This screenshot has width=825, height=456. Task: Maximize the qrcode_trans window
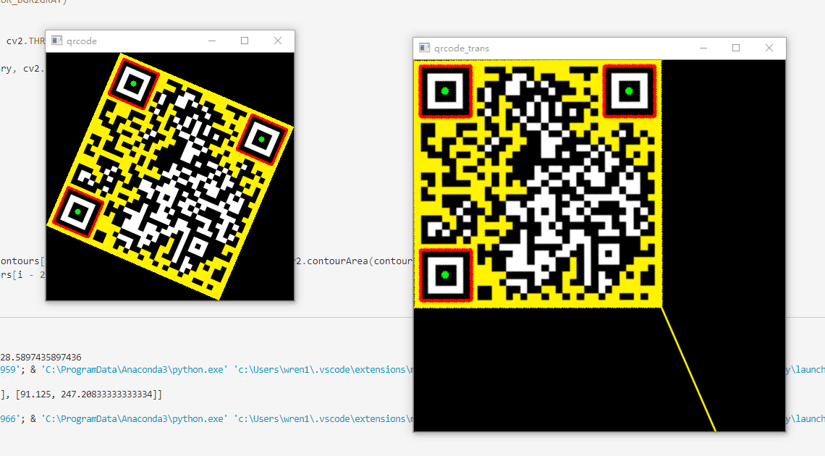(736, 48)
